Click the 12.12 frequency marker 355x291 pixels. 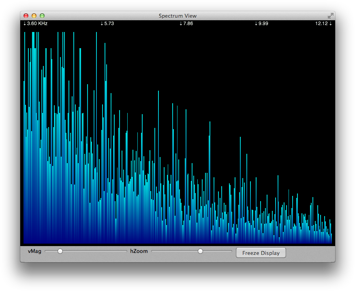point(323,23)
